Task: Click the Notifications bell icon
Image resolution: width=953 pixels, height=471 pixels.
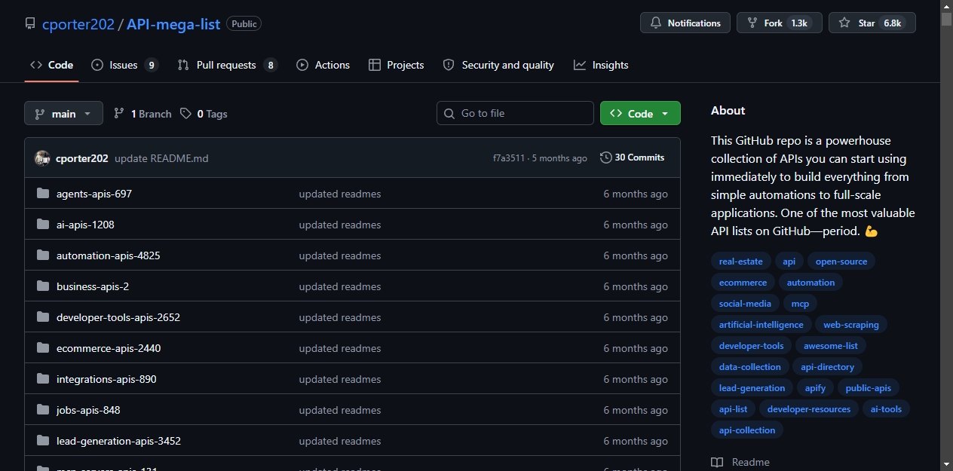Action: 656,23
